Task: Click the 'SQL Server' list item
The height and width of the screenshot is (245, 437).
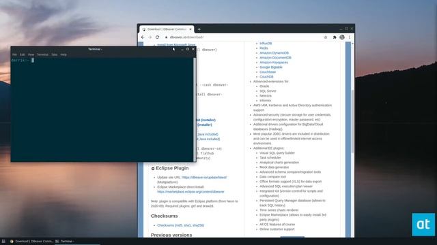Action: tap(268, 91)
